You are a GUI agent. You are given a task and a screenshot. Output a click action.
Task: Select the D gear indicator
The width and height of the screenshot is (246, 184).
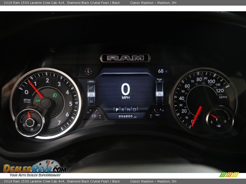coord(134,110)
